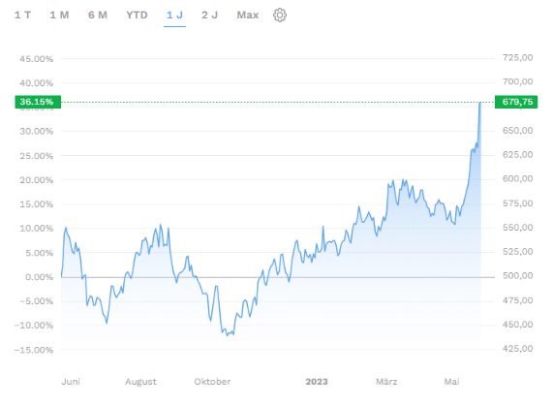
Task: Click the Oktober label on the time axis
Action: 212,382
